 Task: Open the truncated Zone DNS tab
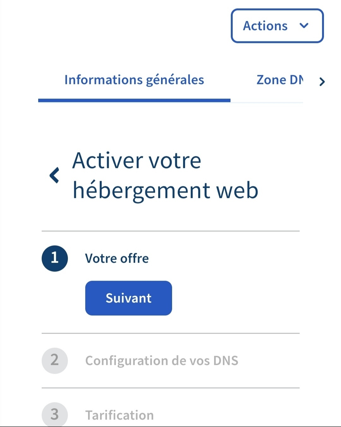(280, 80)
